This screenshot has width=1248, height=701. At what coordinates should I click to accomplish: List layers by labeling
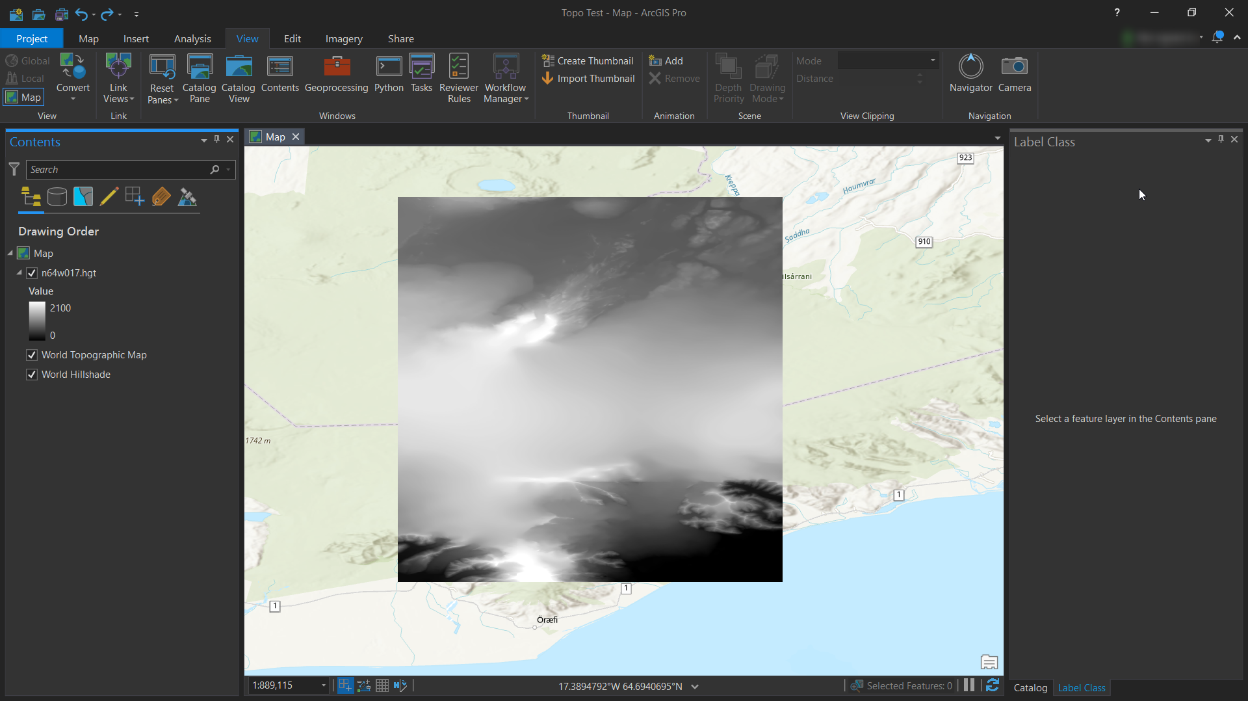tap(161, 196)
